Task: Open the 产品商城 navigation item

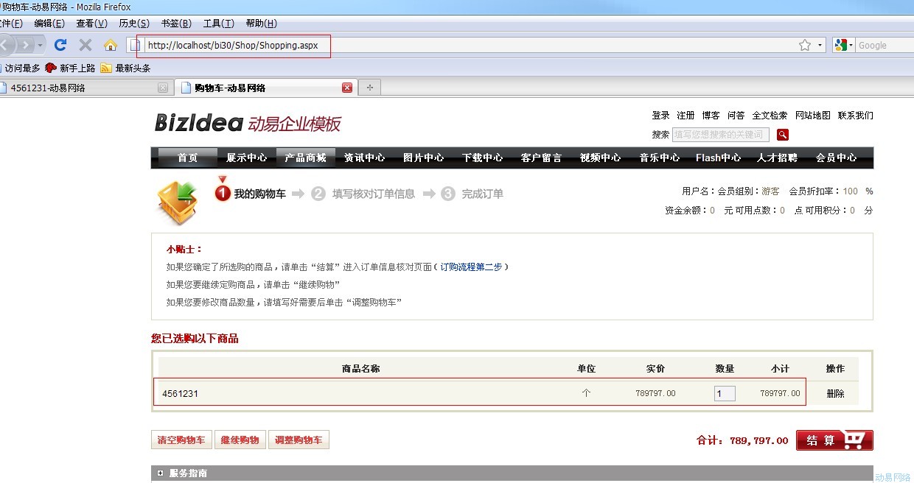Action: (x=305, y=158)
